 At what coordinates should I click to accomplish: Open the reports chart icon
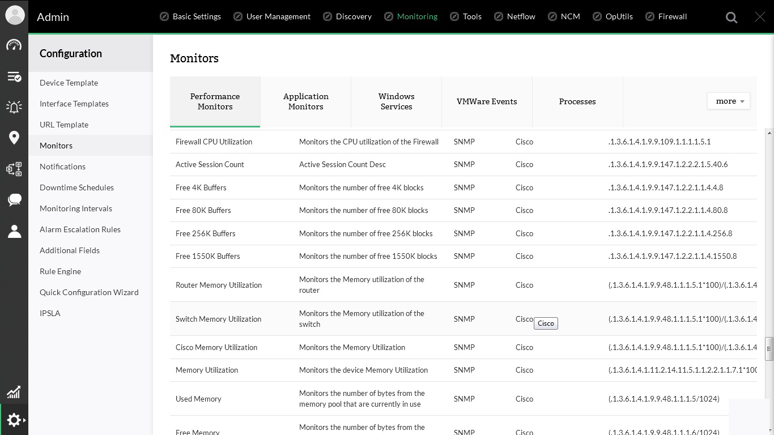click(x=14, y=392)
